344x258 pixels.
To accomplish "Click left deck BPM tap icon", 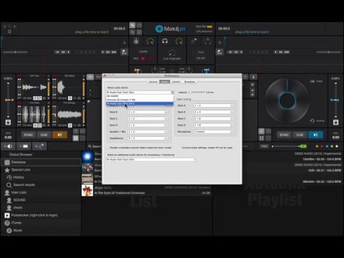I will click(x=124, y=52).
